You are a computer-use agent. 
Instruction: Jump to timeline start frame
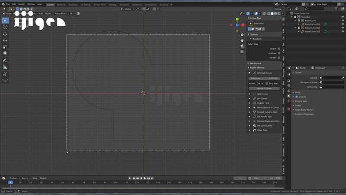coord(134,178)
